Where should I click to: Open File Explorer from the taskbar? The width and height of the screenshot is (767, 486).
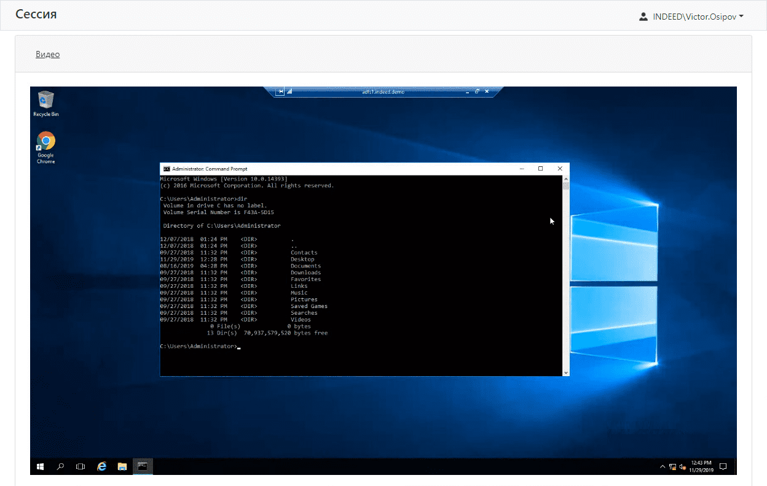122,466
